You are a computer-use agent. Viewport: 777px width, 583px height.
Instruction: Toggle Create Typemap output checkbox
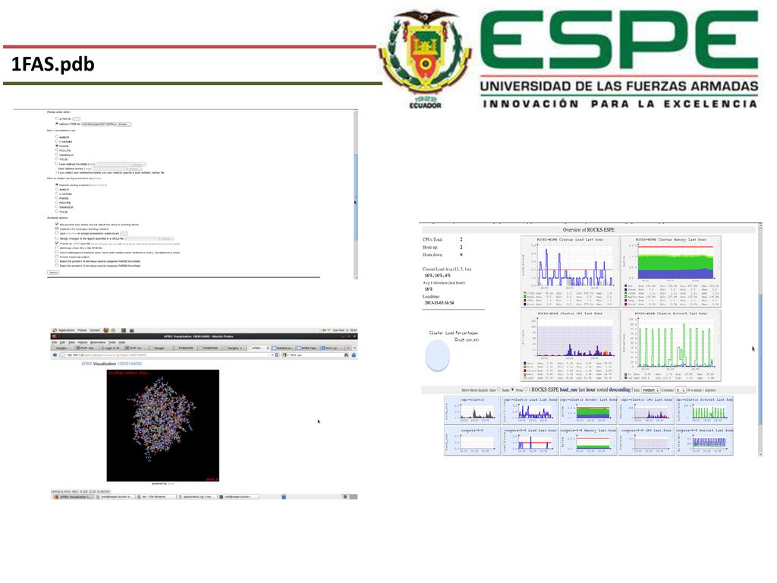pos(56,257)
